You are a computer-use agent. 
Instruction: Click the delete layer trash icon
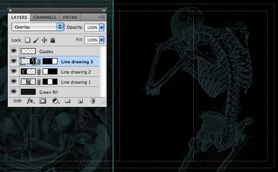(x=93, y=101)
